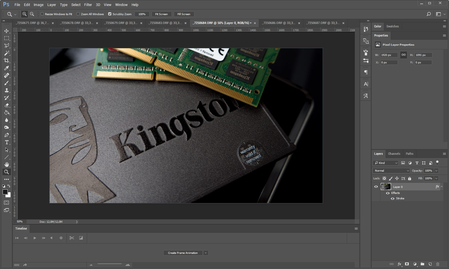
Task: Open the Opacity slider dropdown arrow
Action: [x=436, y=171]
